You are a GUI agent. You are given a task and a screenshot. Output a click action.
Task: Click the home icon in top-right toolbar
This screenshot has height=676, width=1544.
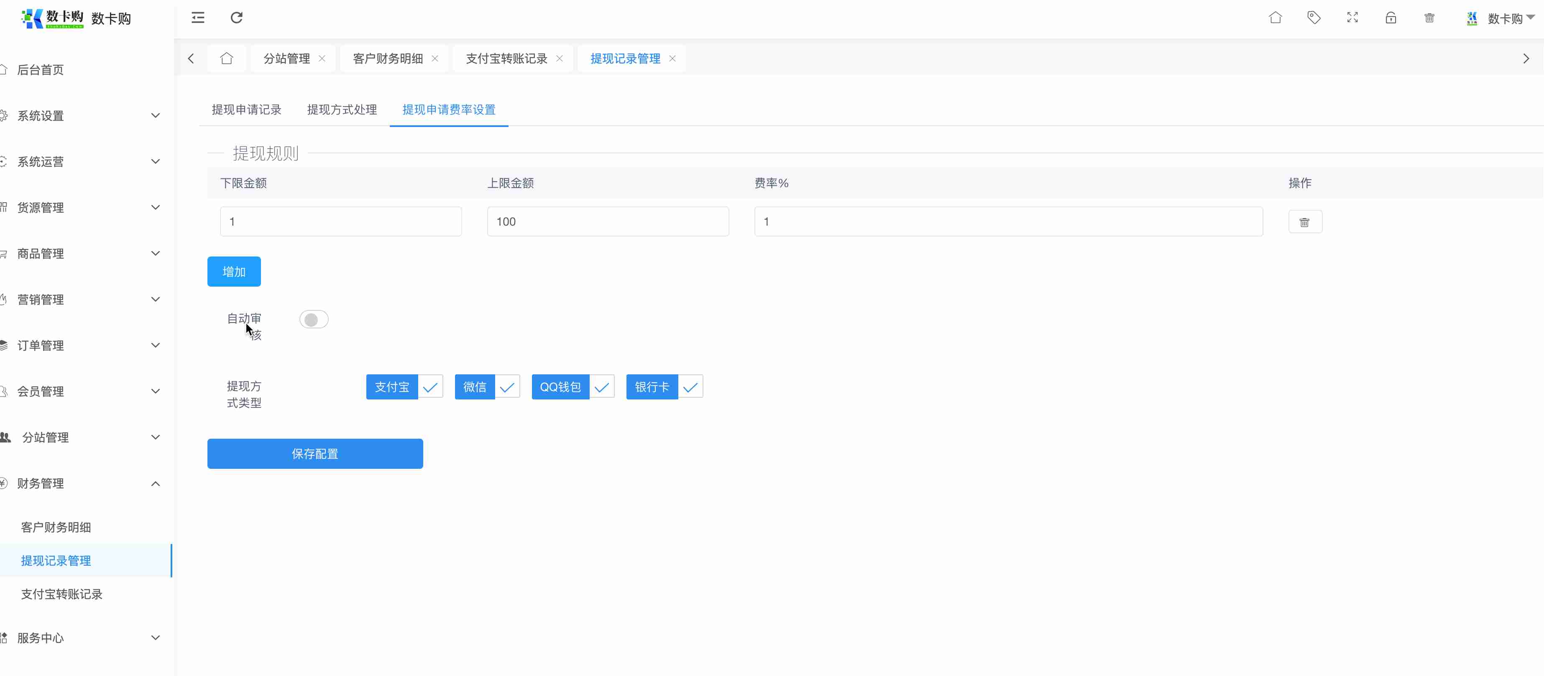pos(1276,18)
